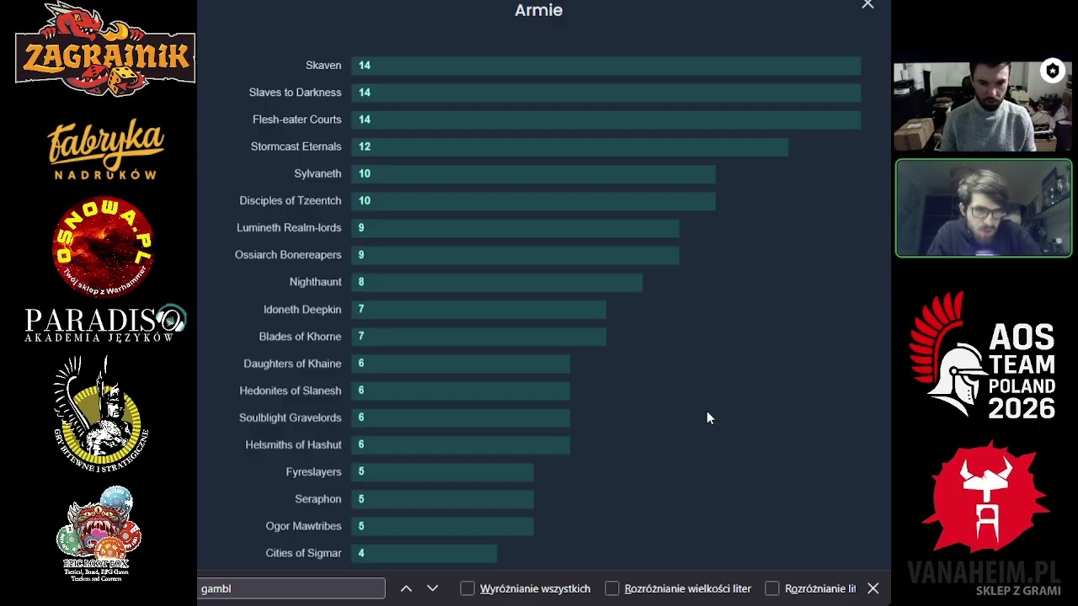Screen dimensions: 1078x606
Task: Close the find bar
Action: 873,588
